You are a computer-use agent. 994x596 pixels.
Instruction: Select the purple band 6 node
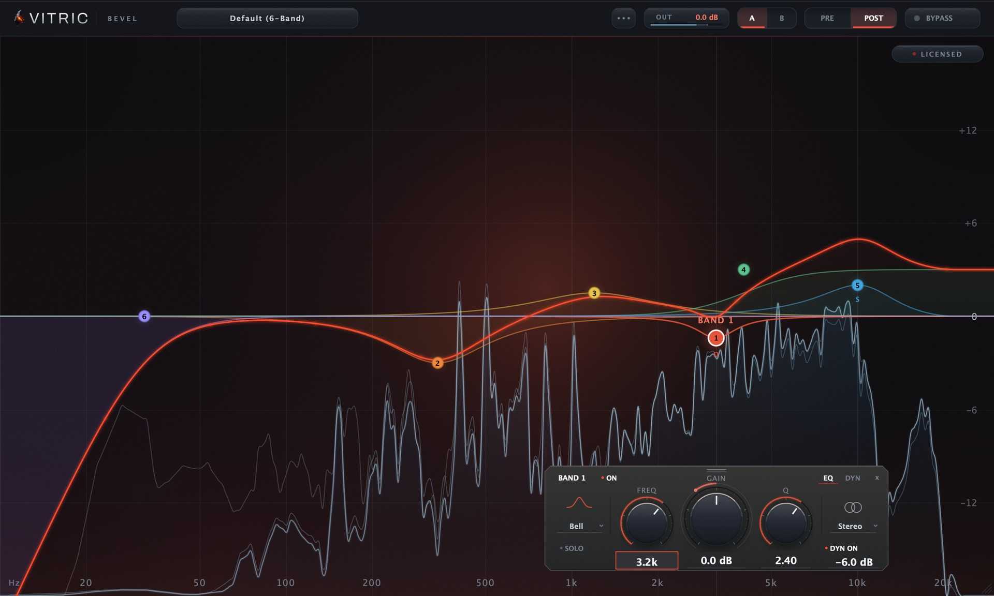pyautogui.click(x=144, y=316)
